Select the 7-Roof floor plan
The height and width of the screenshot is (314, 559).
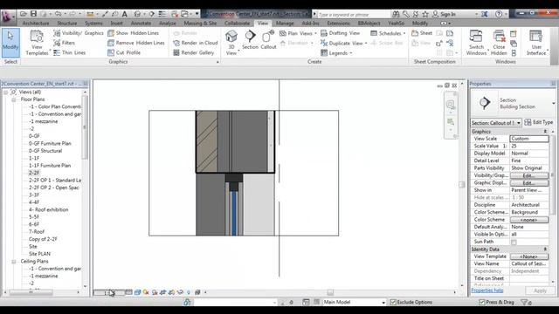37,232
